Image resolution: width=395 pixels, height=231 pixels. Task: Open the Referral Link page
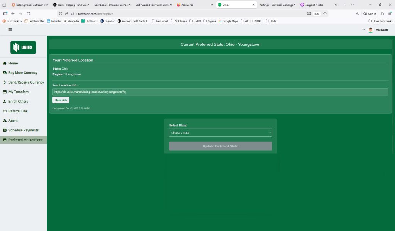click(x=18, y=111)
